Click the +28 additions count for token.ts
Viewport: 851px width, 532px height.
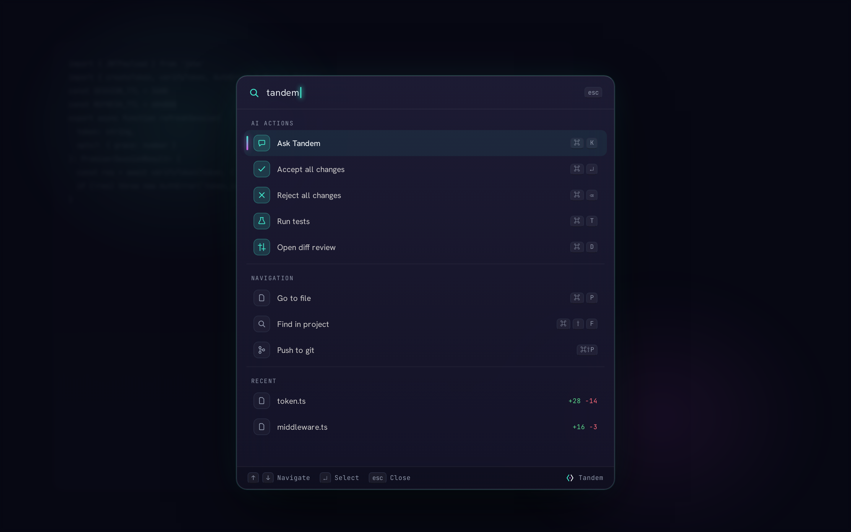pyautogui.click(x=575, y=401)
